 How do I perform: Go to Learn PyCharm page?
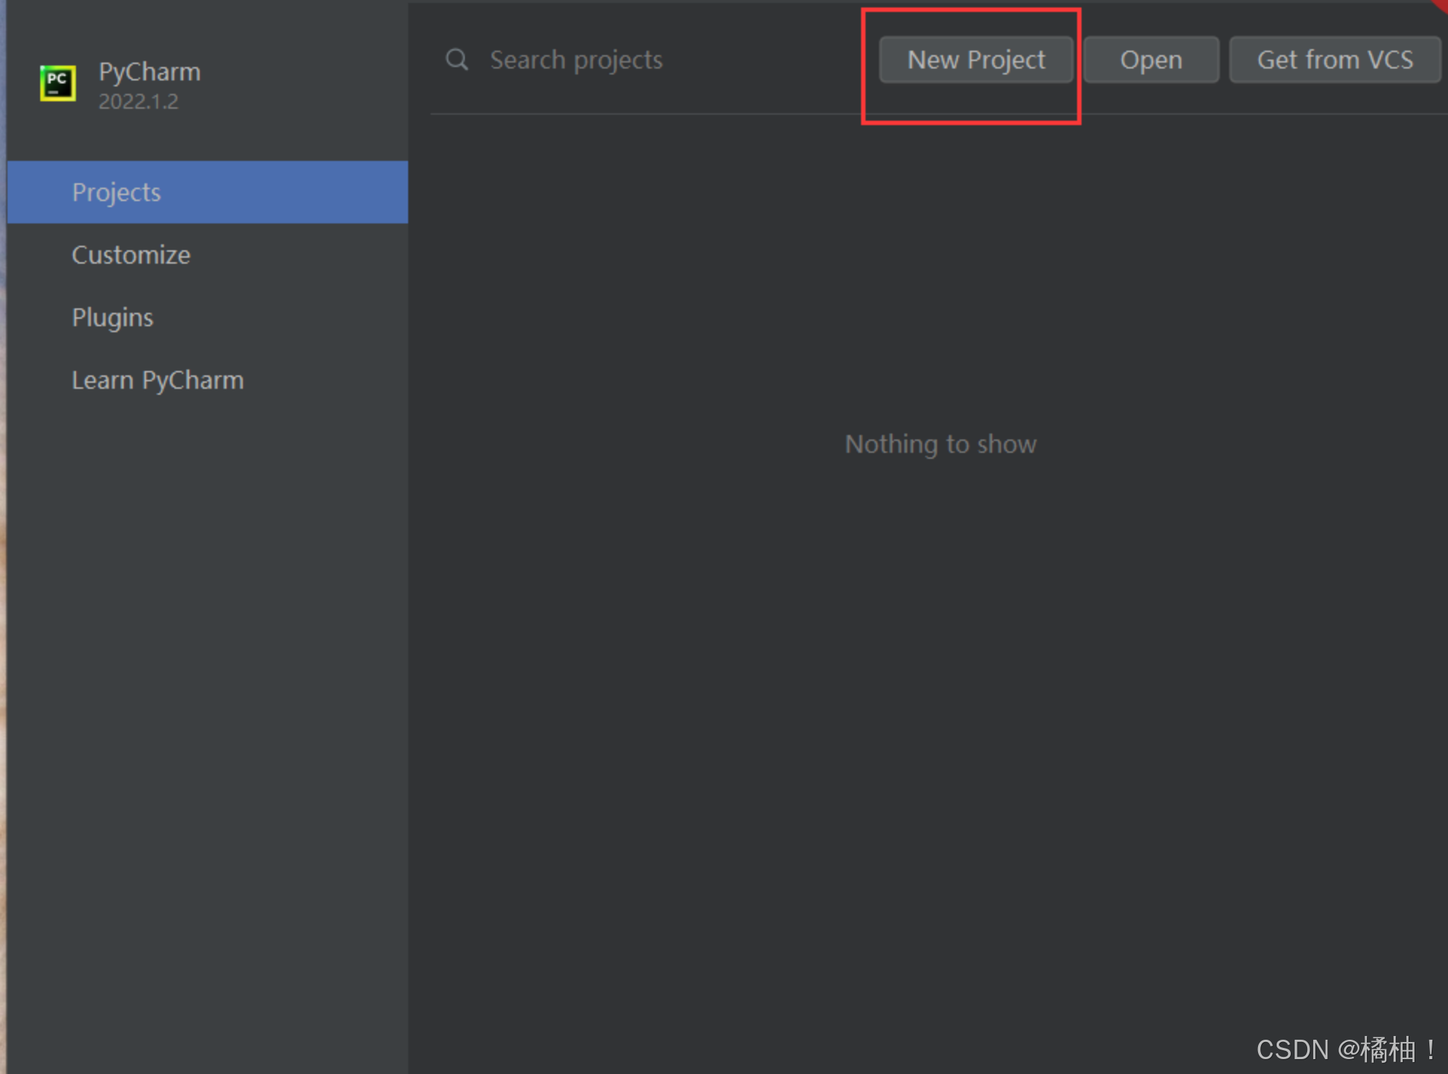[x=158, y=380]
